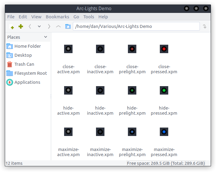Close window using rightmost title bar light
This screenshot has width=217, height=172.
click(x=206, y=8)
